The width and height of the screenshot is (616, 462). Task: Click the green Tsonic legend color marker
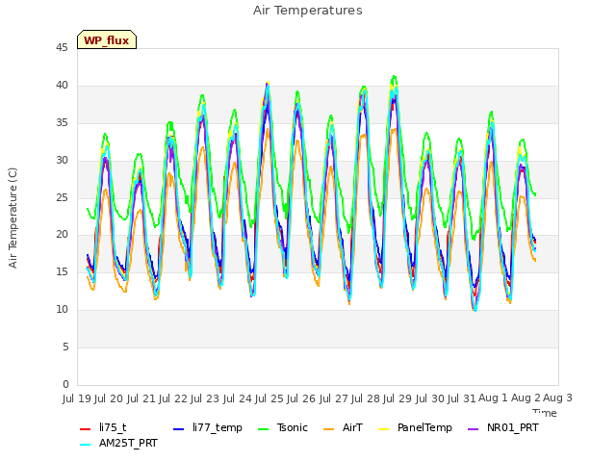pos(263,429)
